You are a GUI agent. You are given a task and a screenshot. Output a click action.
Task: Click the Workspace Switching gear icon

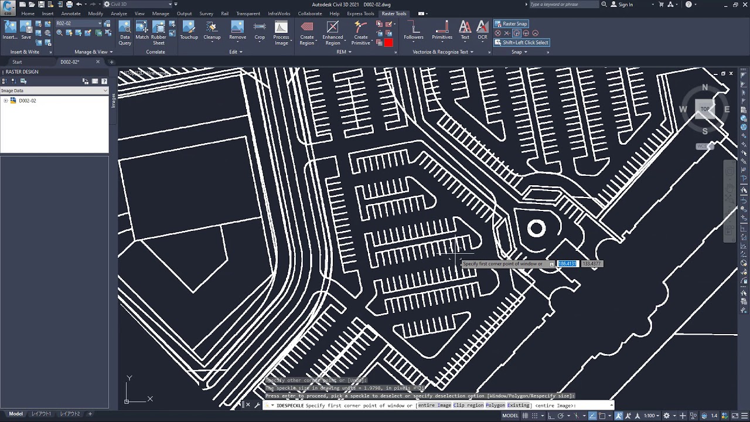pyautogui.click(x=666, y=416)
